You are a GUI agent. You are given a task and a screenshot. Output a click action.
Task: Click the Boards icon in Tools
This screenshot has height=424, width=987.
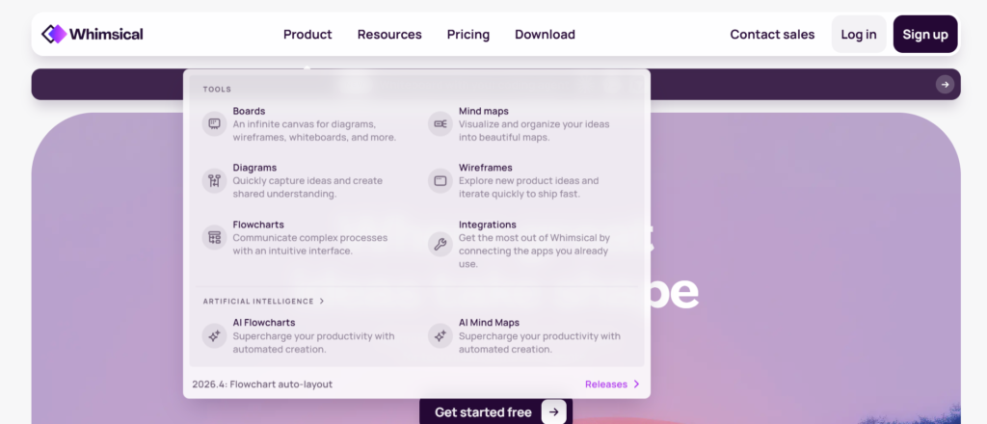click(214, 123)
